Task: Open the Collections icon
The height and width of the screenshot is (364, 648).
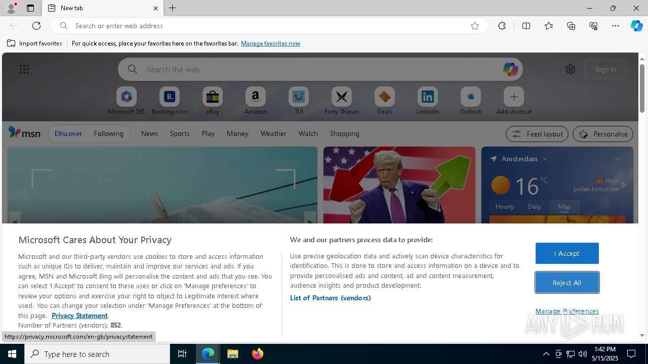Action: 571,26
